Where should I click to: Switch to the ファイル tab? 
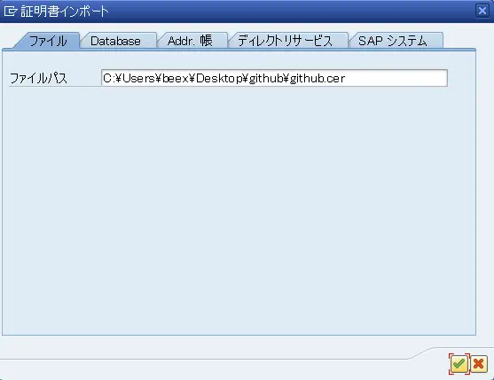[x=48, y=41]
